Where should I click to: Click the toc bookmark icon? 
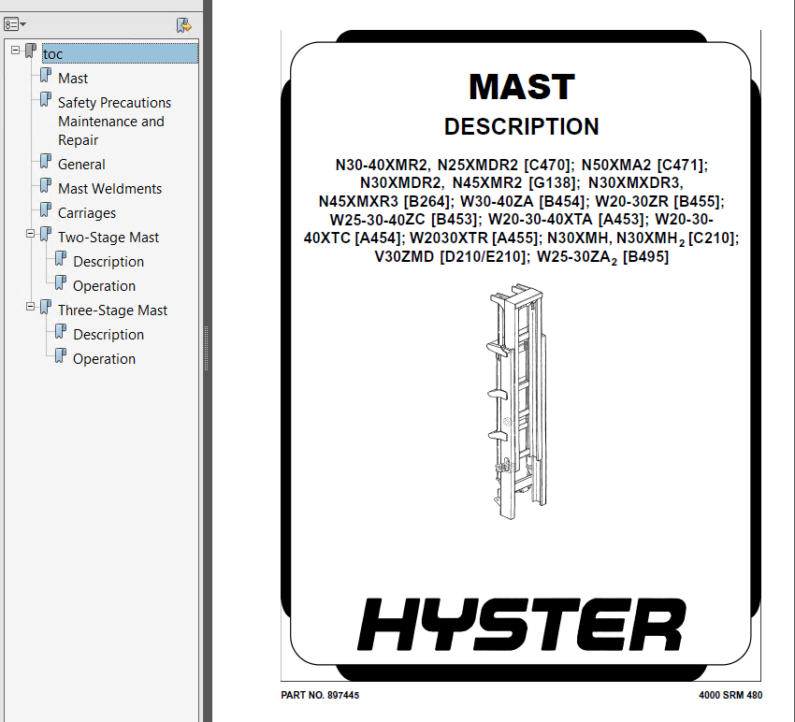click(31, 51)
